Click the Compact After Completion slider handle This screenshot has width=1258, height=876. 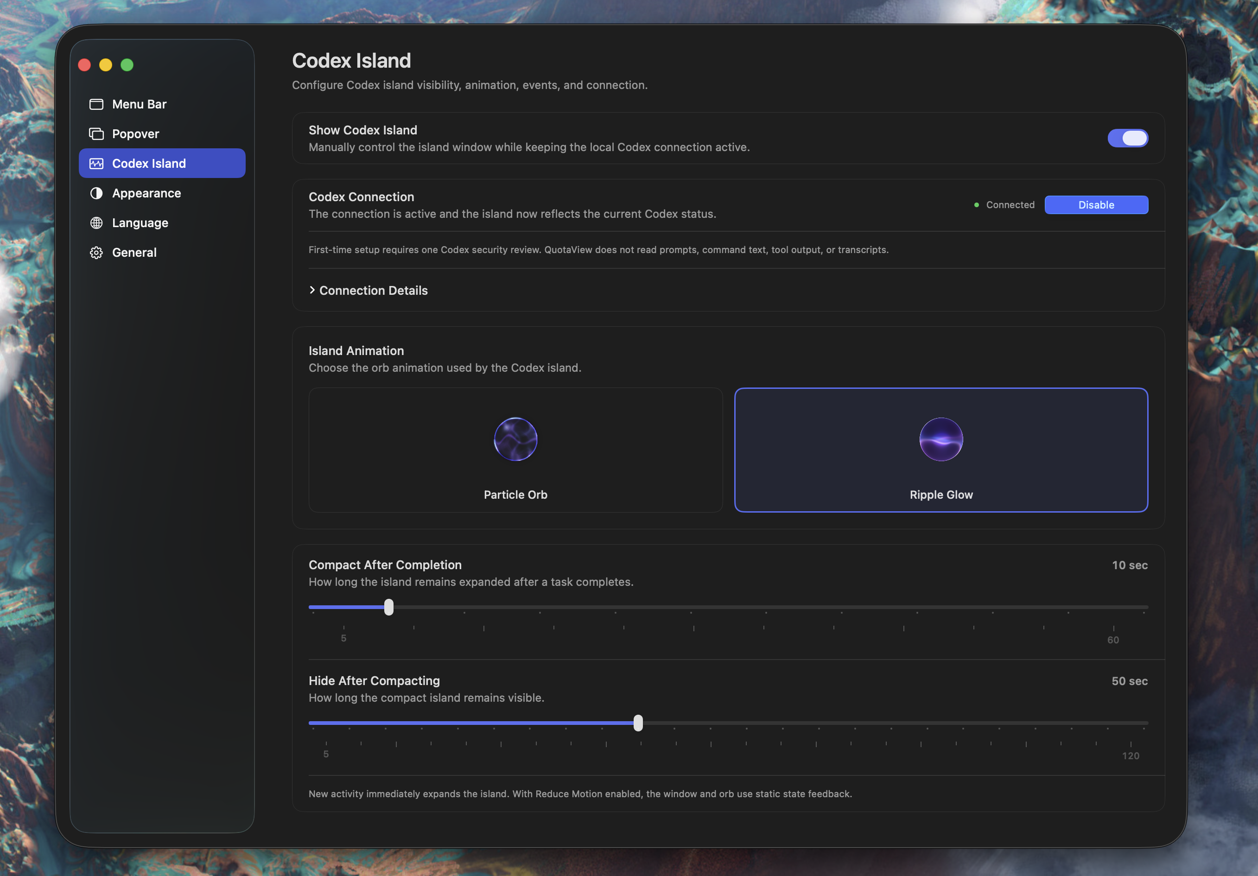[388, 606]
